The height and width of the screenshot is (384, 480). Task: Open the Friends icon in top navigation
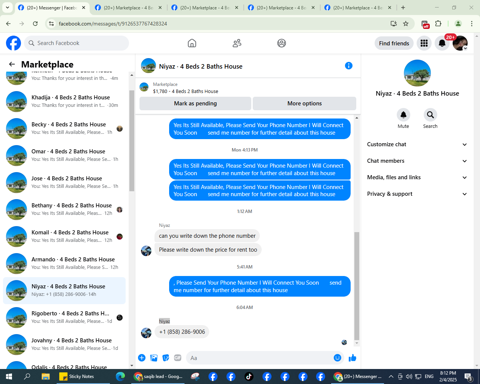tap(237, 43)
